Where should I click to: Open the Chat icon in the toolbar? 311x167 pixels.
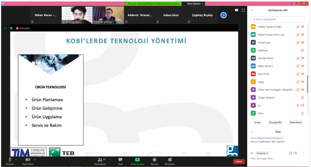pos(120,160)
